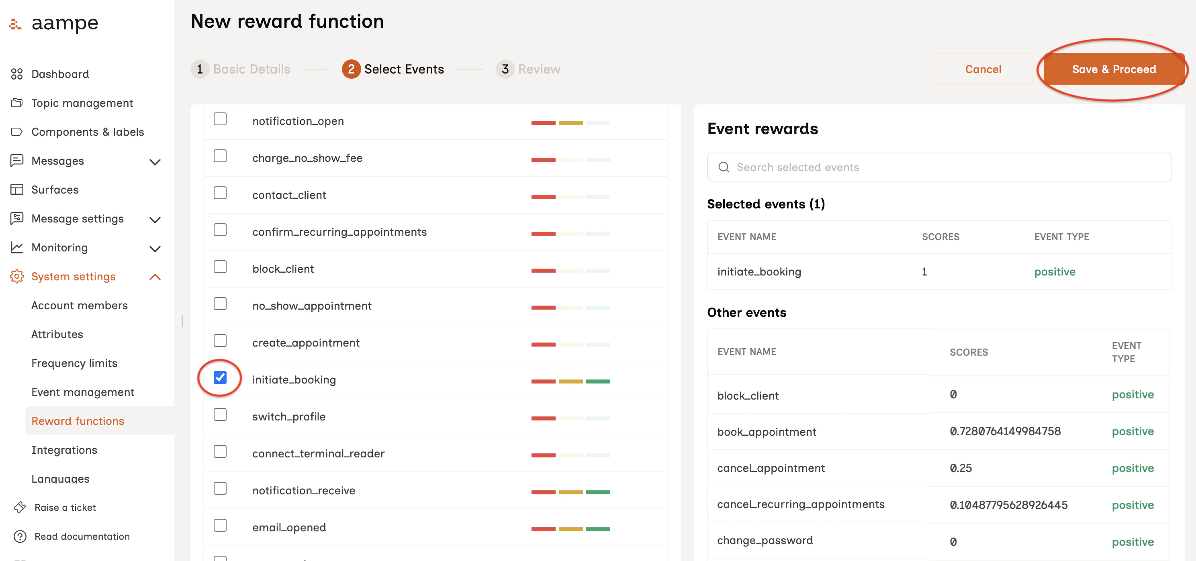Enable the create_appointment checkbox

tap(220, 341)
